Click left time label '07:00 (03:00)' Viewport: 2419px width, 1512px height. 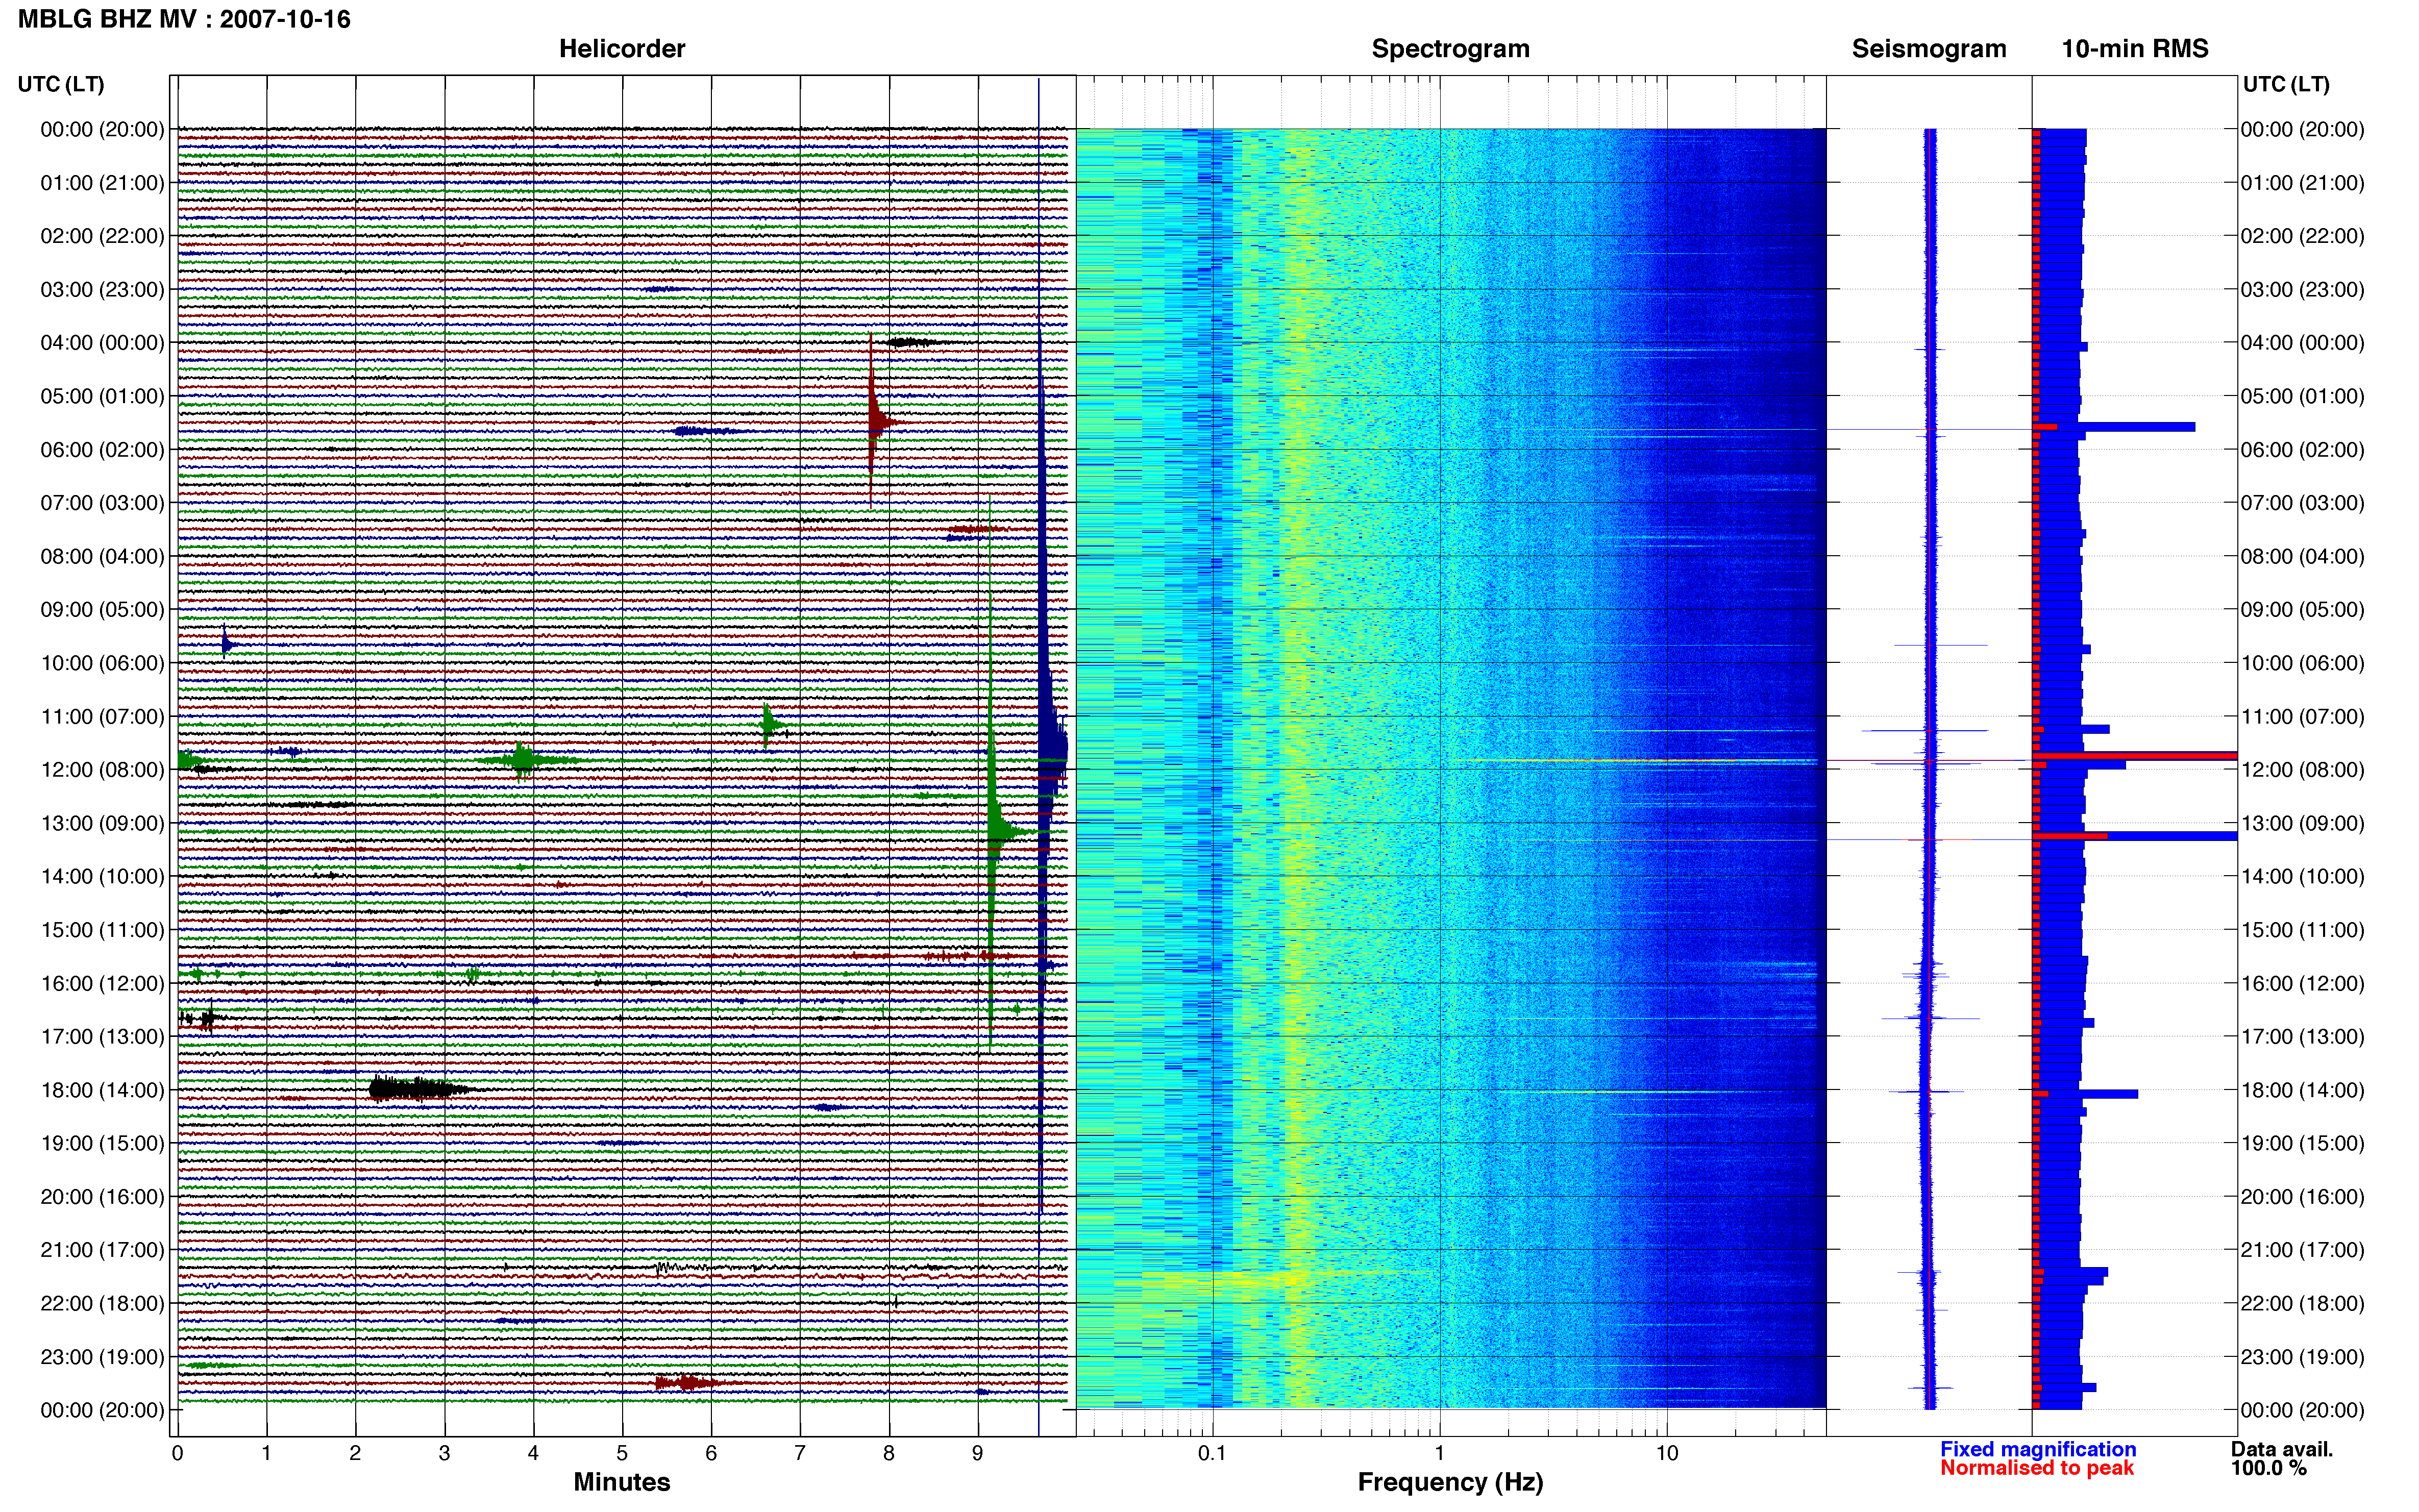(x=102, y=503)
